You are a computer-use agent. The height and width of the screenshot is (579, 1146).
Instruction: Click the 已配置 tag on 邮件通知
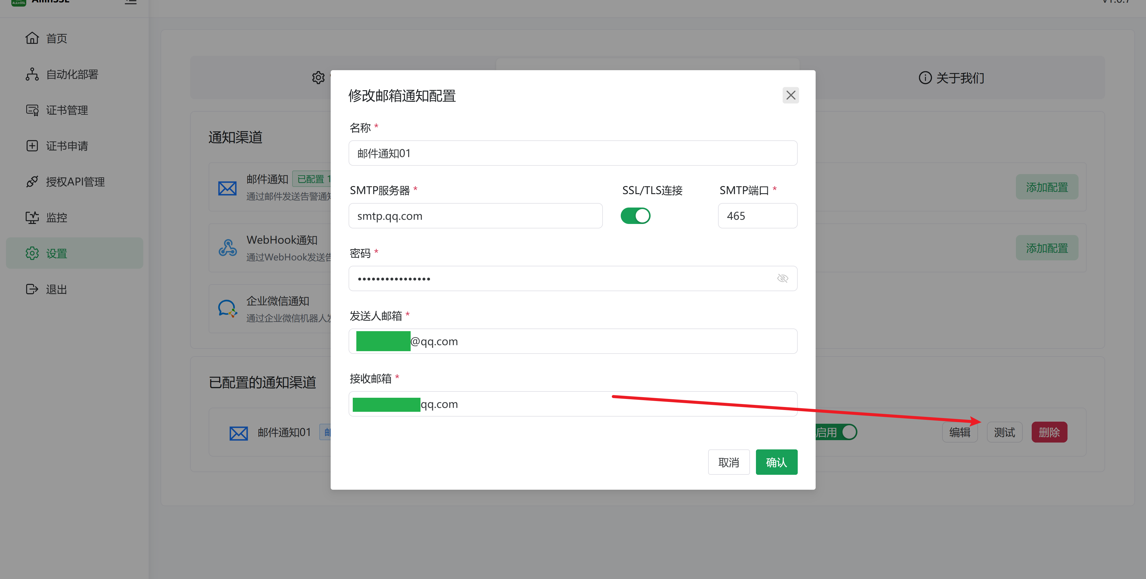[x=311, y=179]
